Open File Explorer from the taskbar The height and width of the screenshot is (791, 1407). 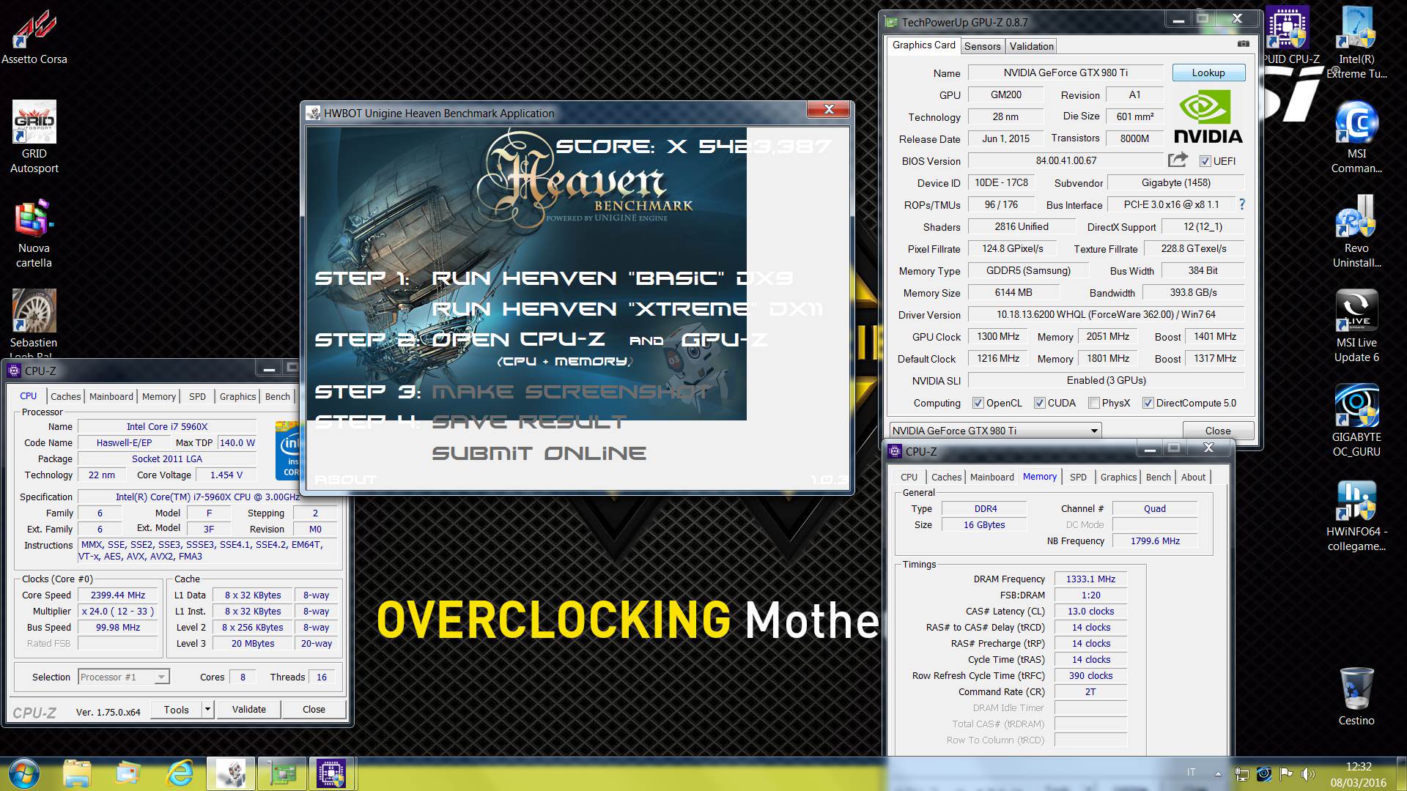pyautogui.click(x=76, y=773)
